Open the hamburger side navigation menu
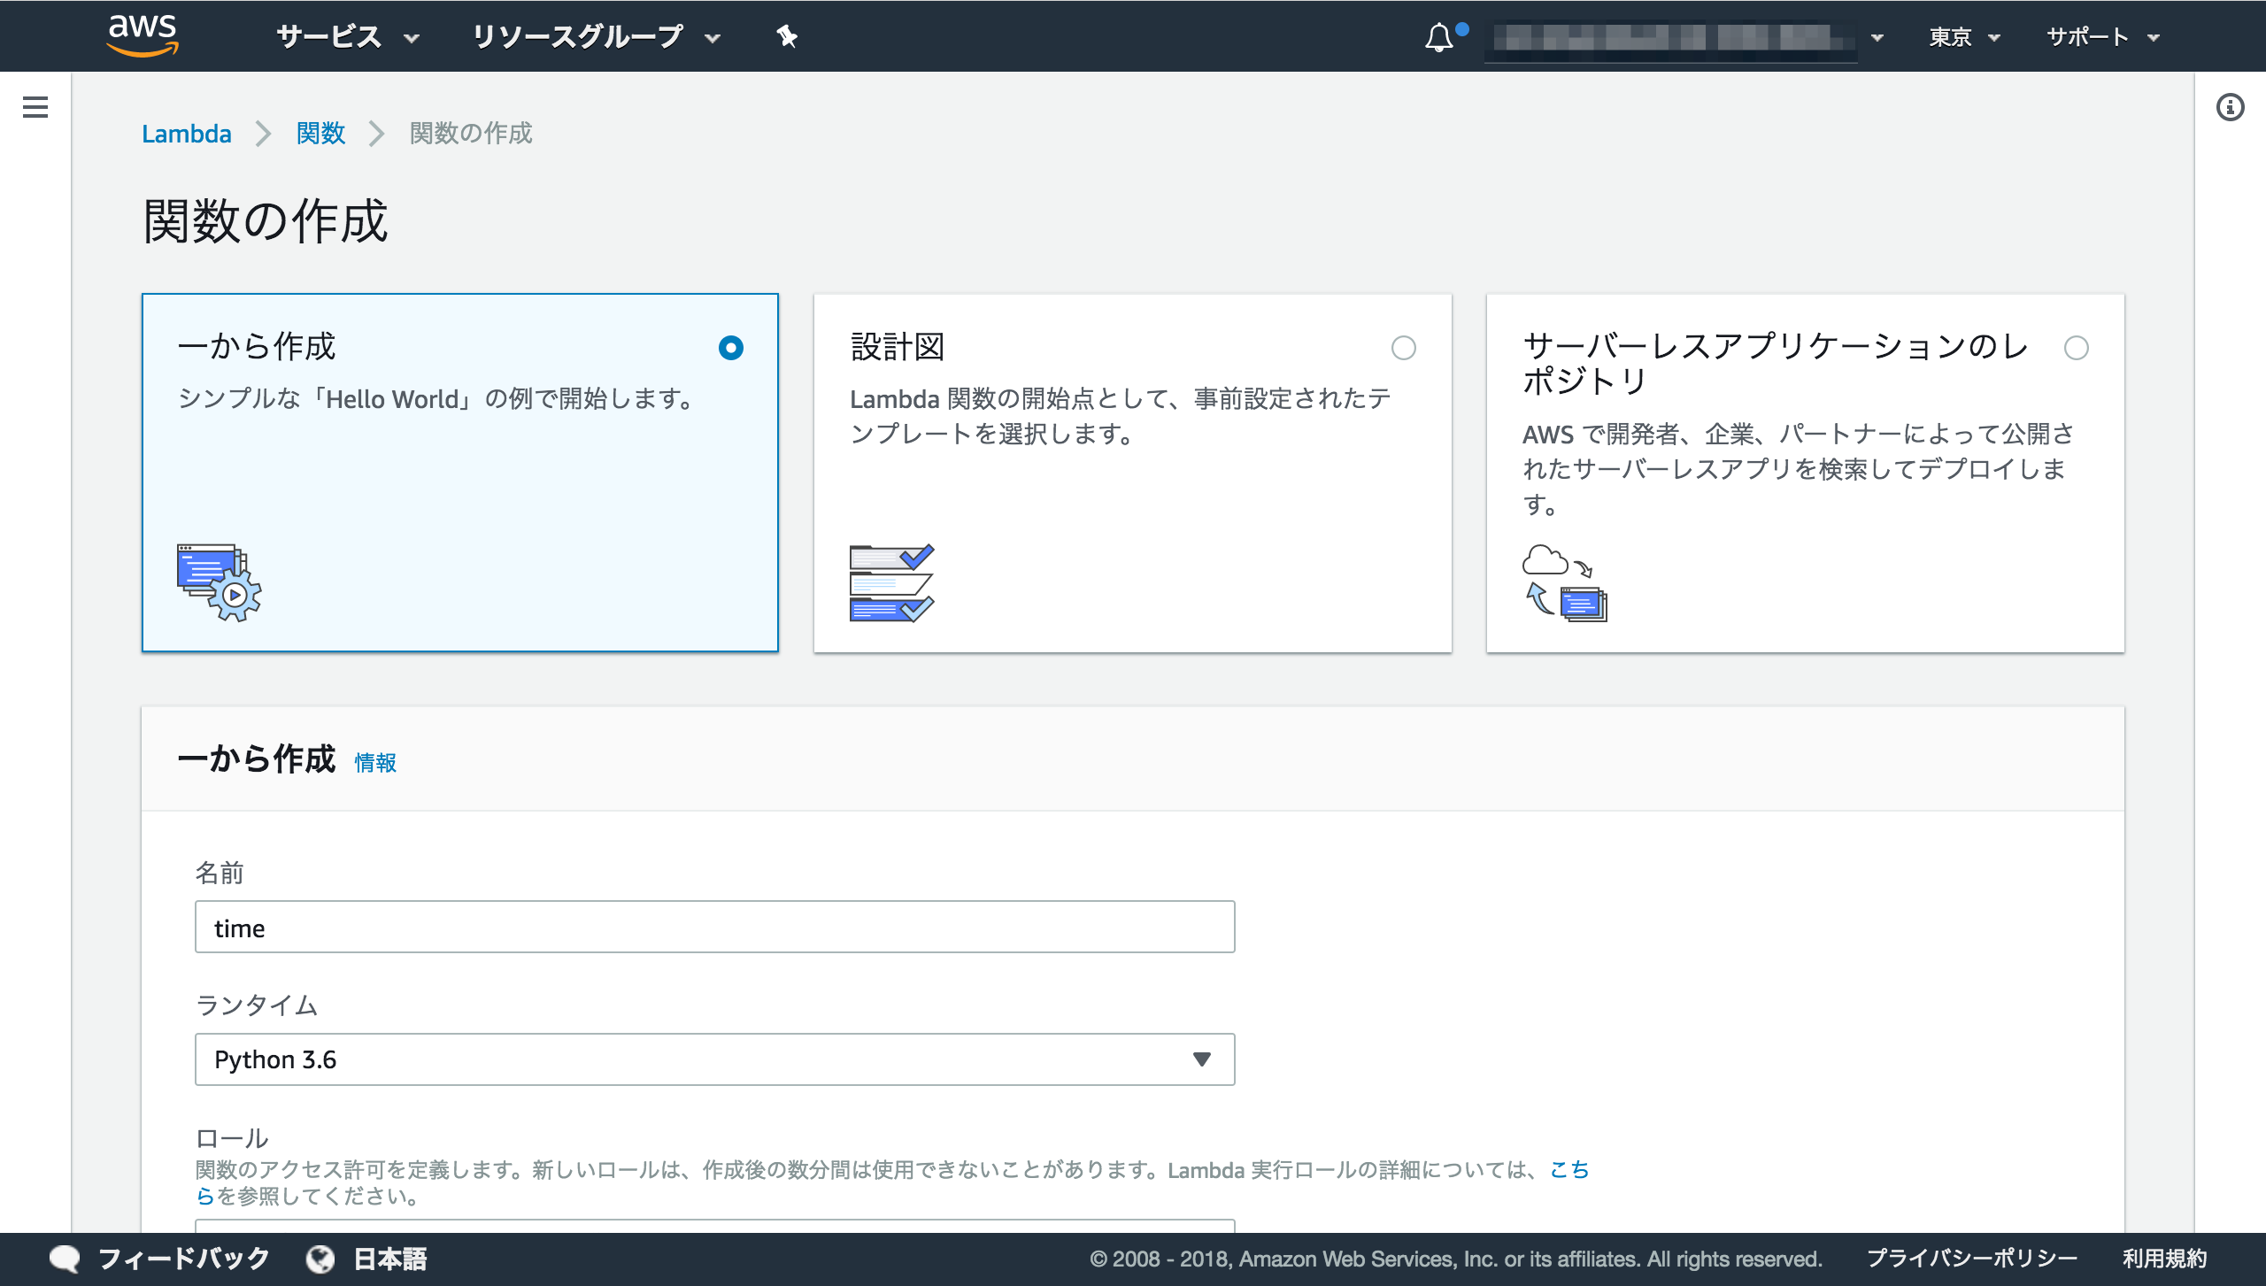Image resolution: width=2266 pixels, height=1286 pixels. coord(35,107)
